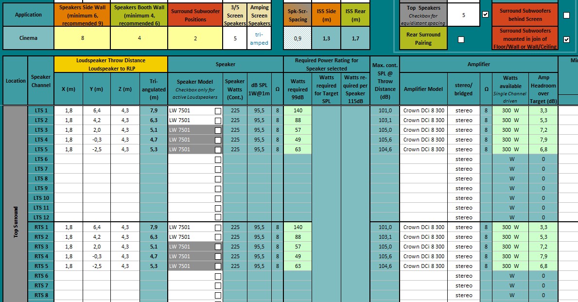578x302 pixels.
Task: Select the RTS 1 speaker model LW 7501 cell
Action: (x=190, y=227)
